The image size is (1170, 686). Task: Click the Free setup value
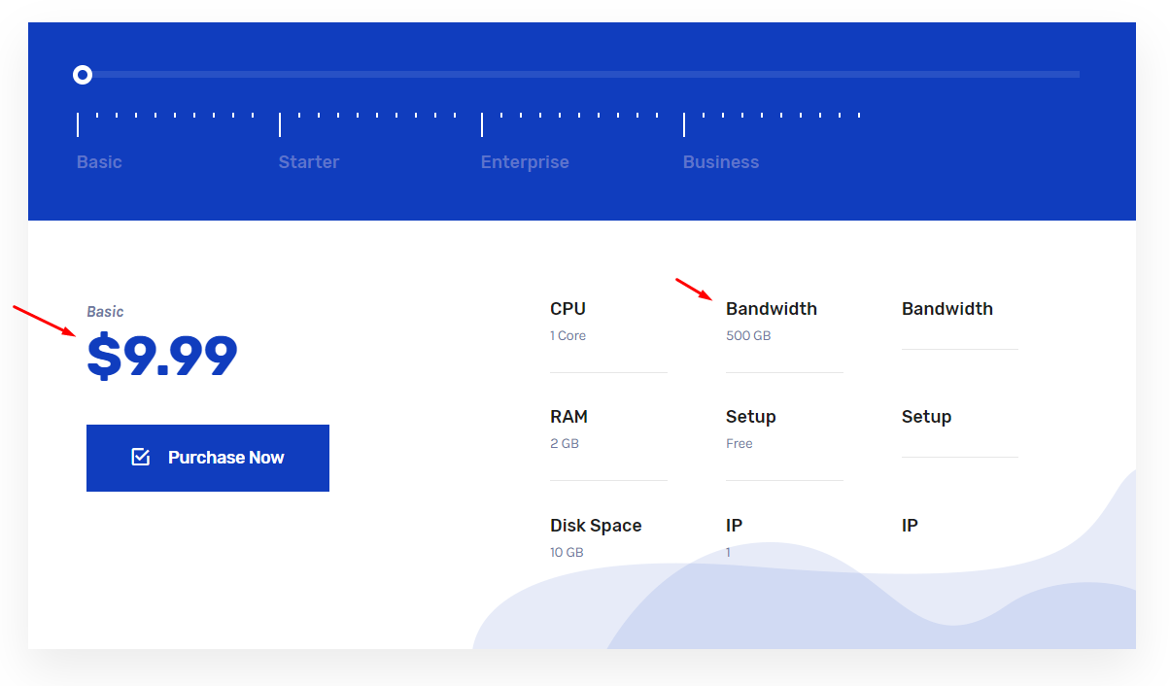(x=740, y=444)
